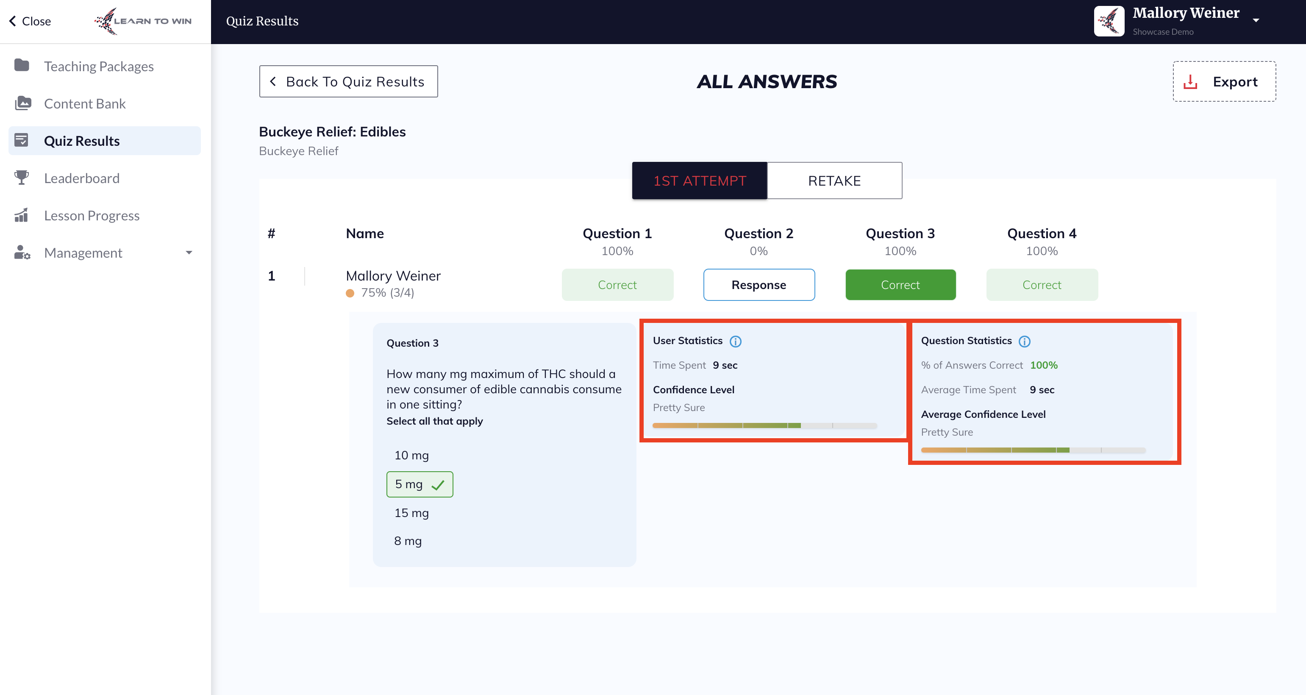
Task: Select the 1ST ATTEMPT tab
Action: [x=699, y=181]
